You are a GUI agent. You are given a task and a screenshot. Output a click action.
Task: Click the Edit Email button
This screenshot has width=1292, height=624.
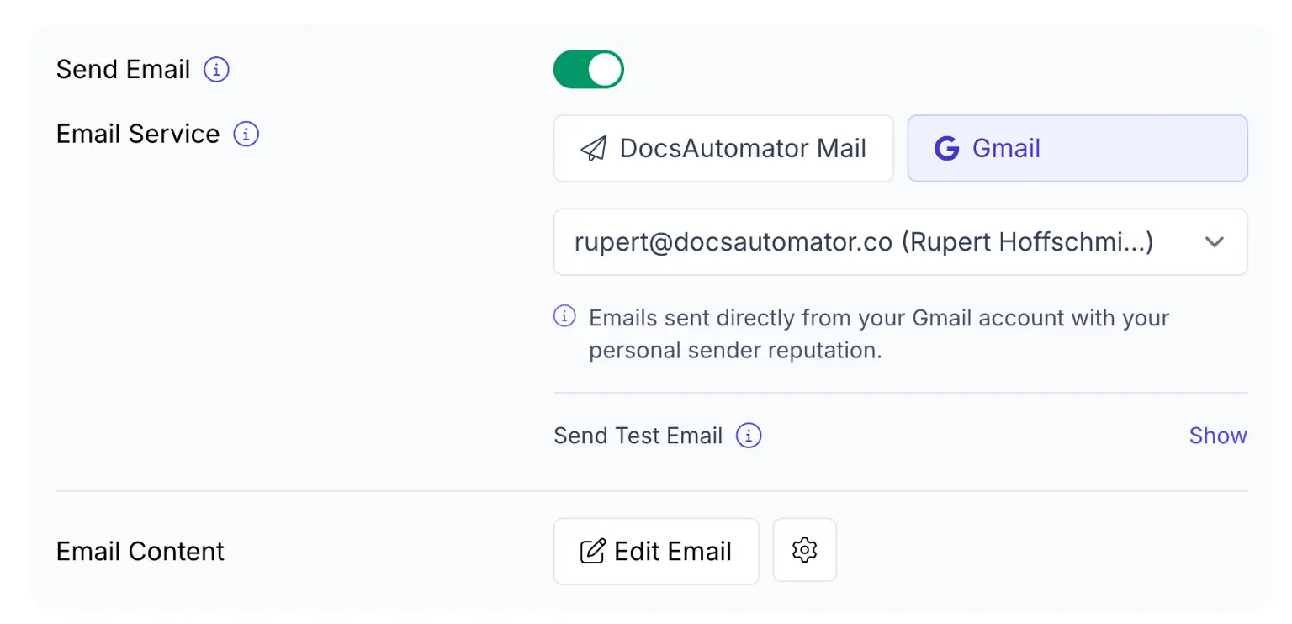656,551
